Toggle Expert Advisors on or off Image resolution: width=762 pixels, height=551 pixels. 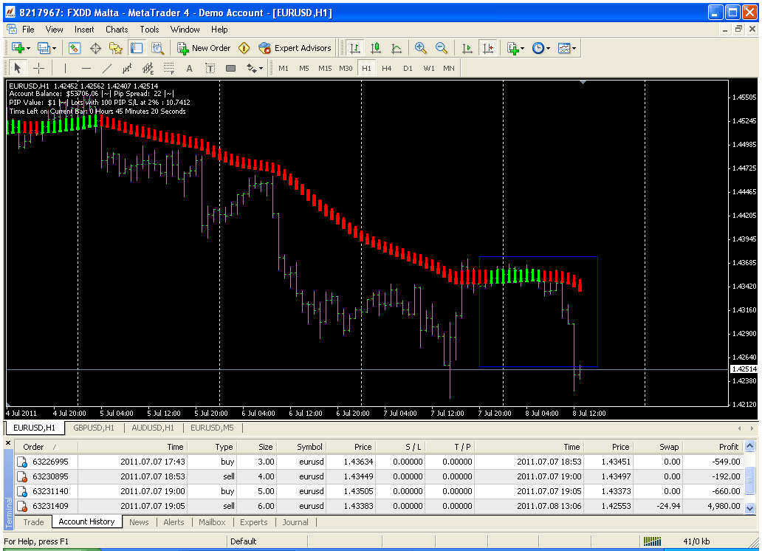[x=295, y=48]
